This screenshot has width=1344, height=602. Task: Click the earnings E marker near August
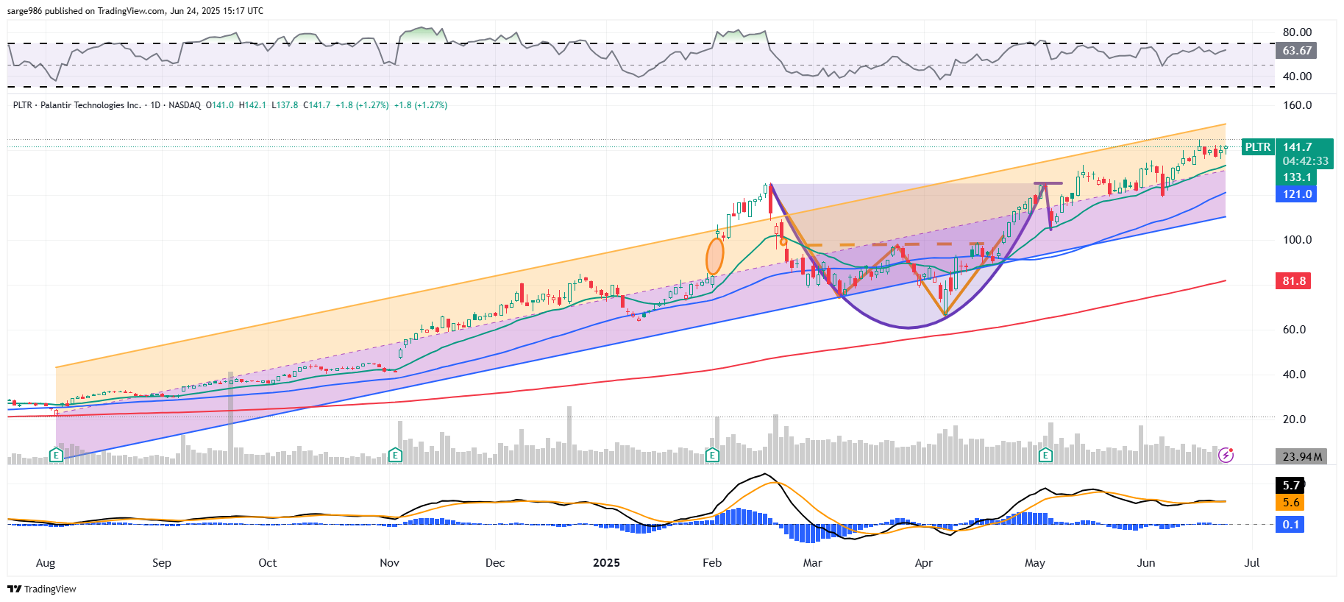(x=56, y=456)
